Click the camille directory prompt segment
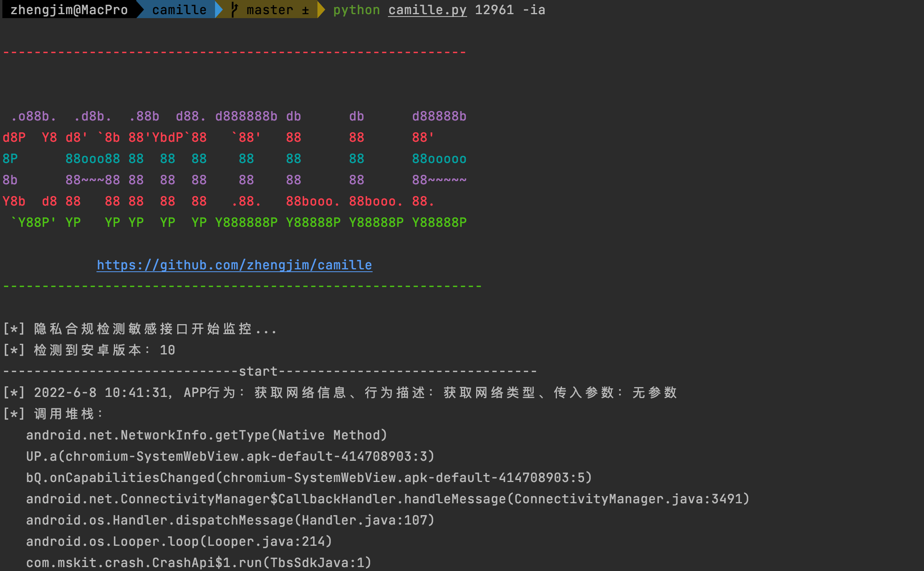This screenshot has width=924, height=571. (x=179, y=10)
